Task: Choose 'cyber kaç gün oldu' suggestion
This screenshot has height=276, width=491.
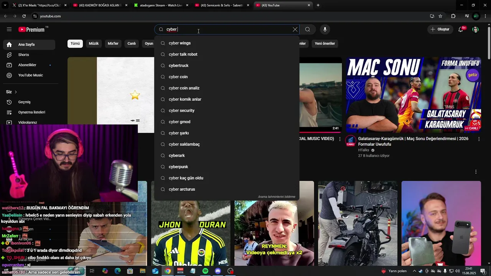Action: coord(227,178)
